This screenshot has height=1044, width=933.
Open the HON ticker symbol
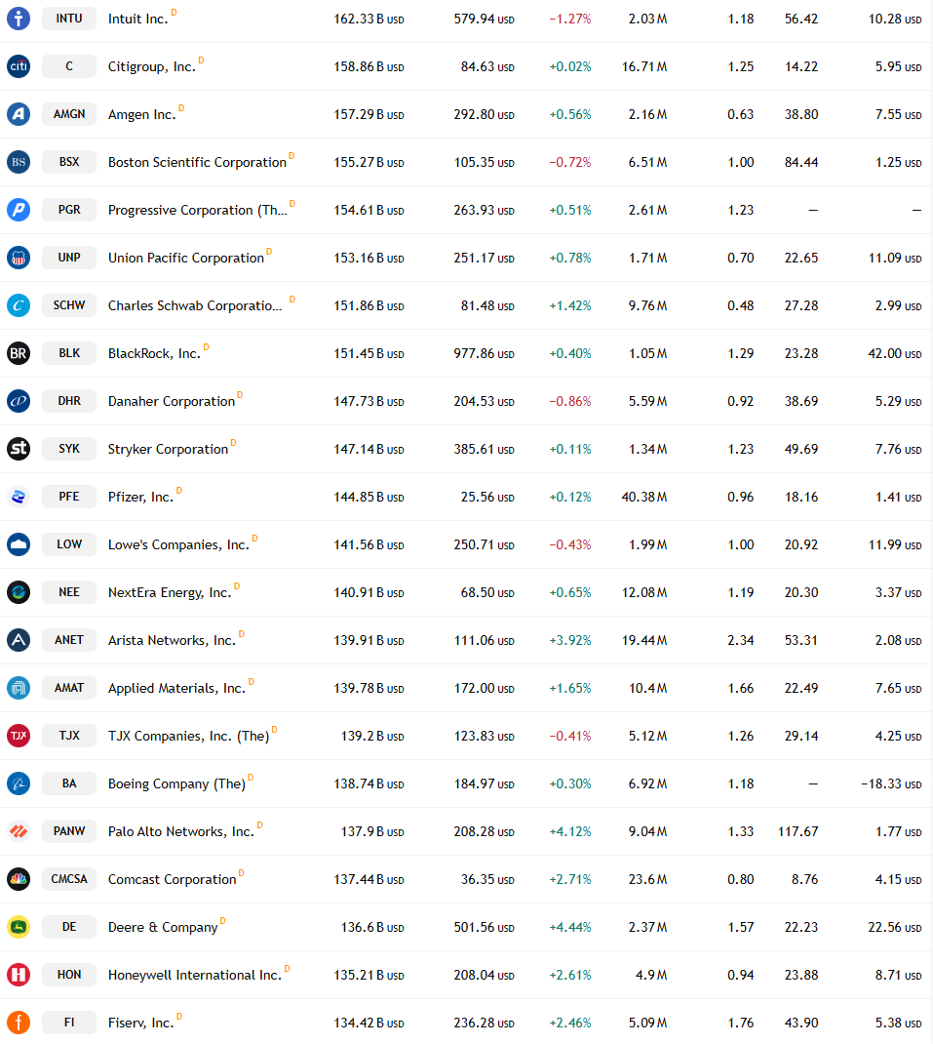69,975
